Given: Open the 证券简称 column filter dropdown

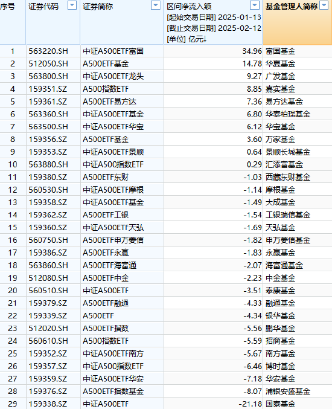Looking at the screenshot, I should pyautogui.click(x=156, y=5).
